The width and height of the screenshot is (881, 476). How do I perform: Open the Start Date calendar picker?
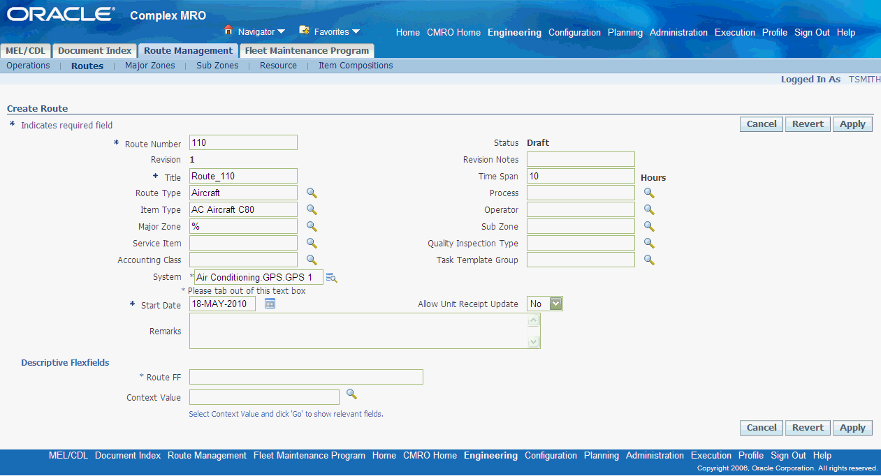pos(270,304)
